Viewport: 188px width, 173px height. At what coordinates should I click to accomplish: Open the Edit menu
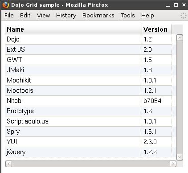(25, 16)
